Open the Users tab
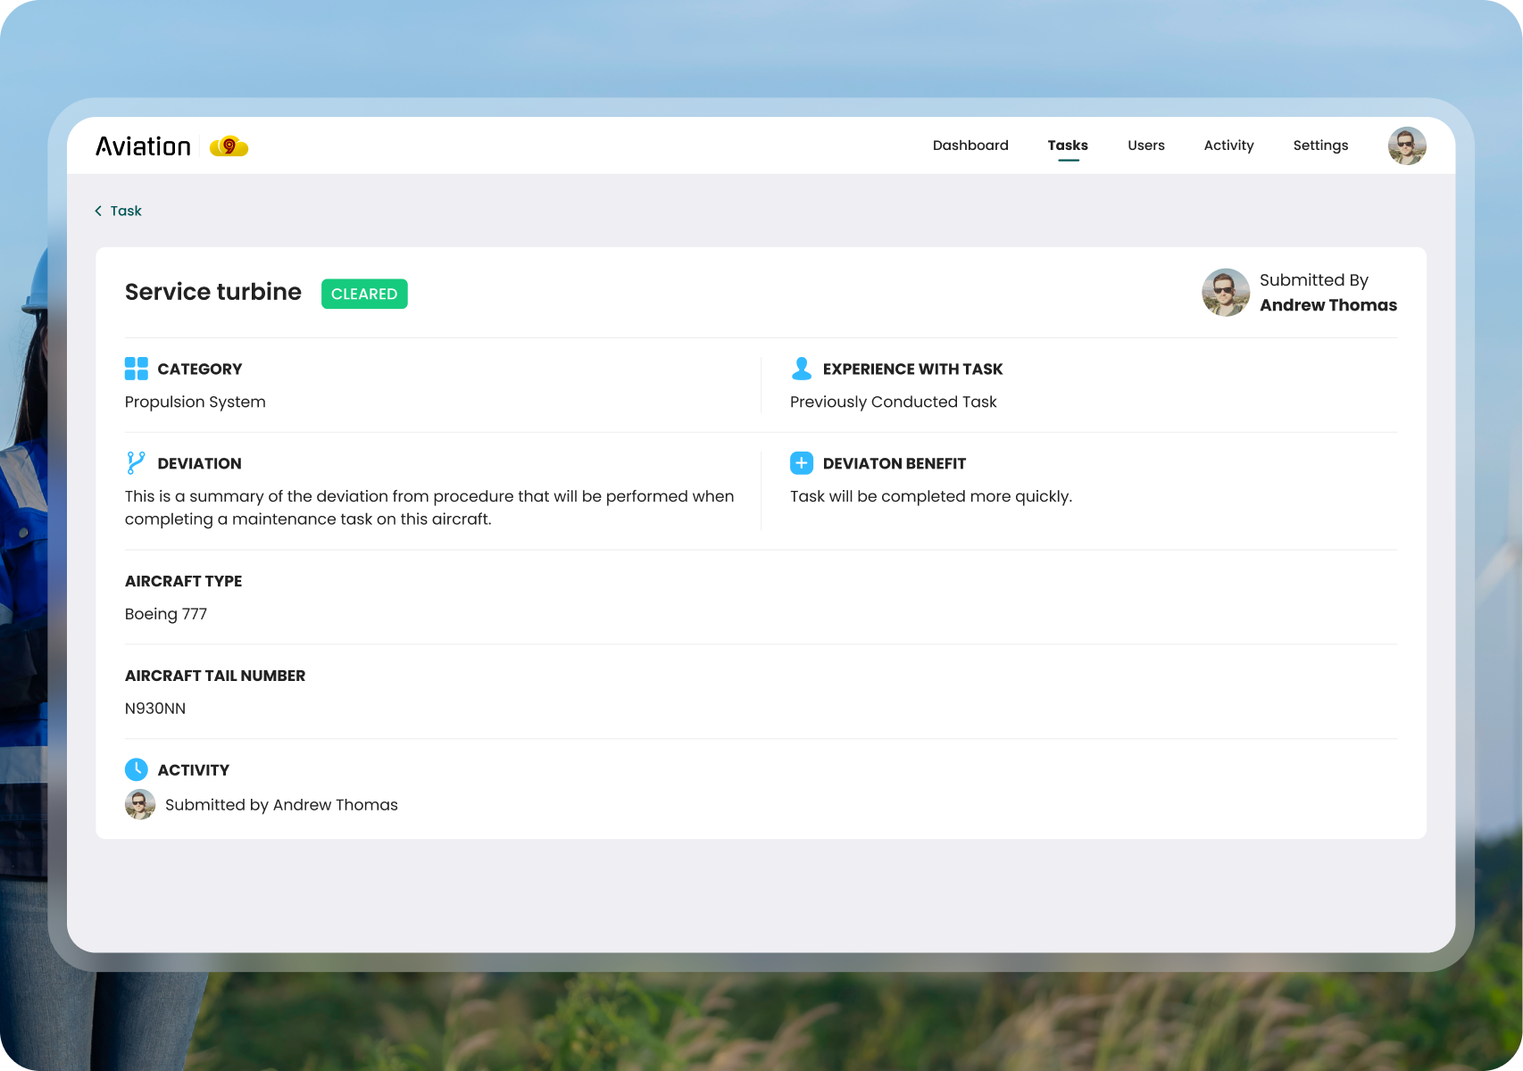This screenshot has width=1523, height=1071. [1145, 145]
